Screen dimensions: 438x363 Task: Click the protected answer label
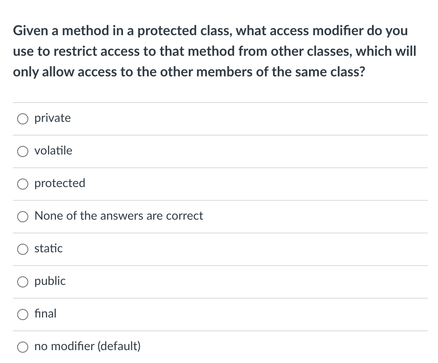tap(60, 183)
